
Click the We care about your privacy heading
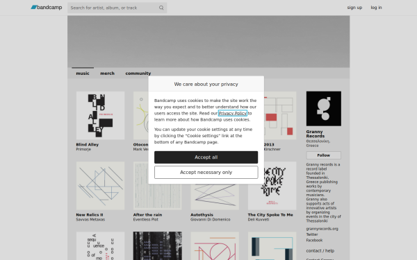click(206, 84)
